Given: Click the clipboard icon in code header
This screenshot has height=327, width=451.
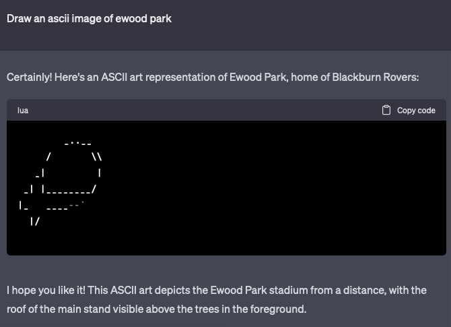Looking at the screenshot, I should [386, 110].
